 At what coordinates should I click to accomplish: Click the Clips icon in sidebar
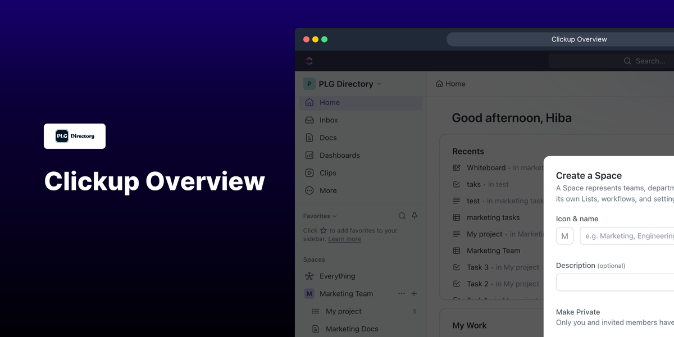click(x=309, y=173)
